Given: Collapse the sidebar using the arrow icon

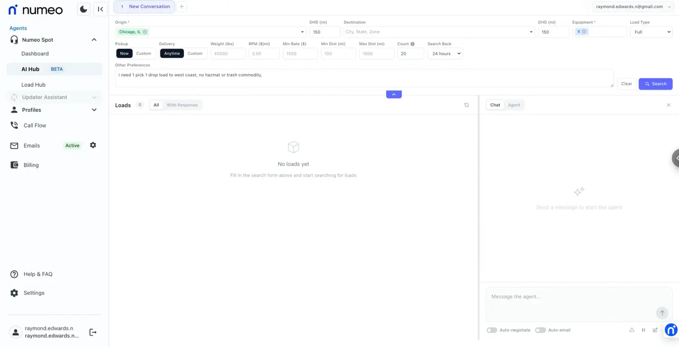Looking at the screenshot, I should 100,9.
